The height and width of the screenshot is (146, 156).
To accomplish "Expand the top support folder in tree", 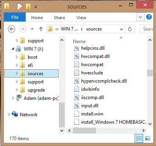I will (x=17, y=41).
